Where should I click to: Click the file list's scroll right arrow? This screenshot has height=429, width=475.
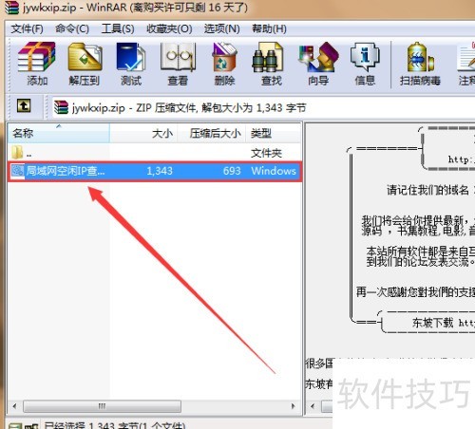[x=294, y=406]
